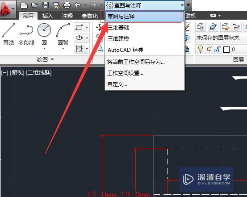
Task: Create a new drawing with New icon
Action: 24,5
